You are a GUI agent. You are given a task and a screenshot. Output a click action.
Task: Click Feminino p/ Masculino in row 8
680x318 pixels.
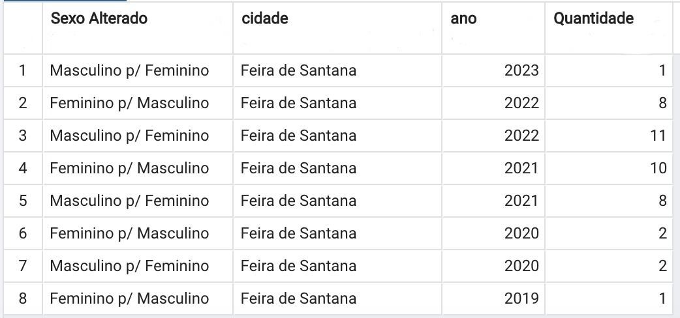point(129,298)
